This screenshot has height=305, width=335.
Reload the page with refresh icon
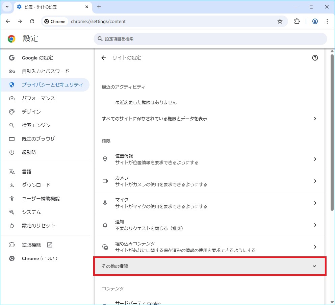click(32, 21)
